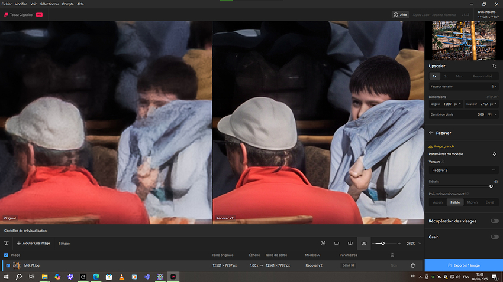Enable Récupération des visages toggle
The height and width of the screenshot is (282, 503).
point(494,221)
